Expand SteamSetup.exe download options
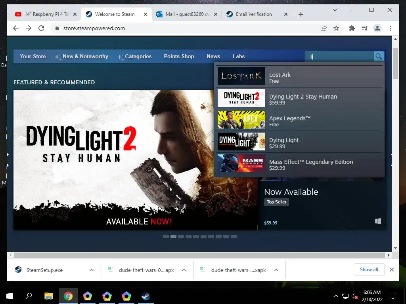This screenshot has height=304, width=406. pyautogui.click(x=92, y=270)
